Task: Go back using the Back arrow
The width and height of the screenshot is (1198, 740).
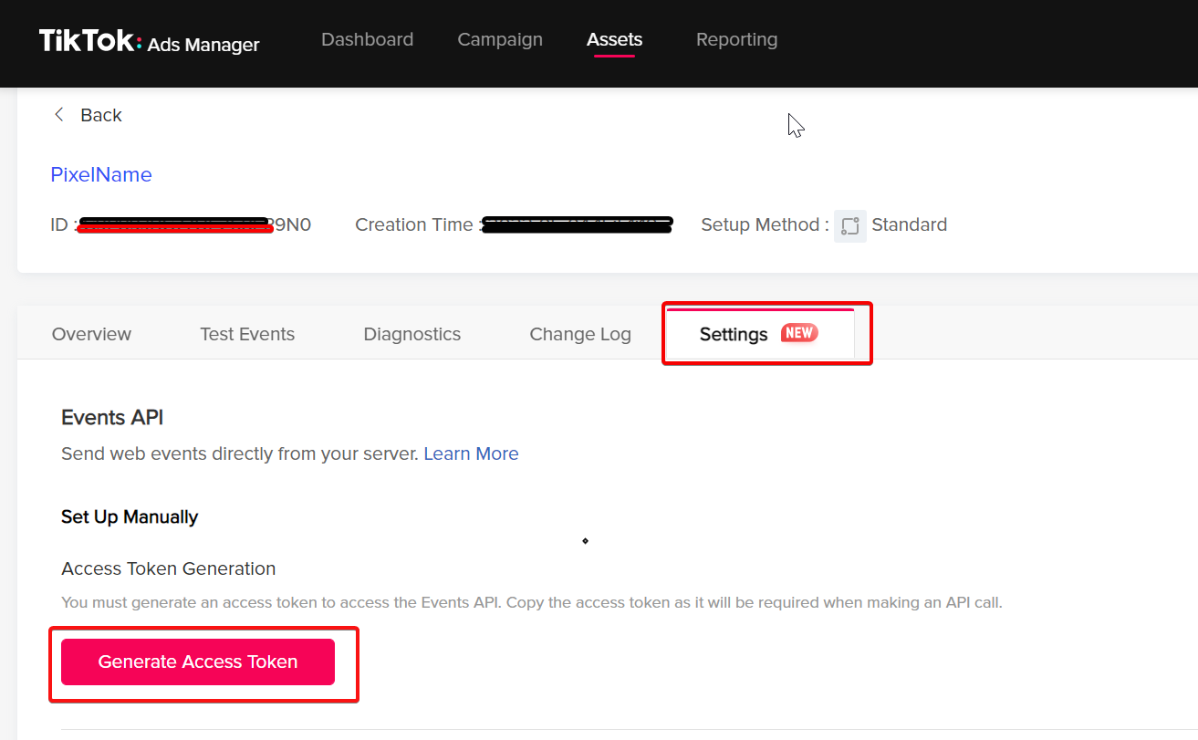Action: [x=59, y=114]
